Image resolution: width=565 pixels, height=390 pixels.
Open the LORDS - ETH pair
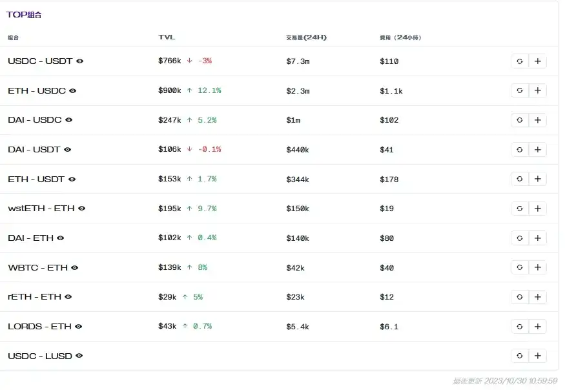tap(39, 327)
